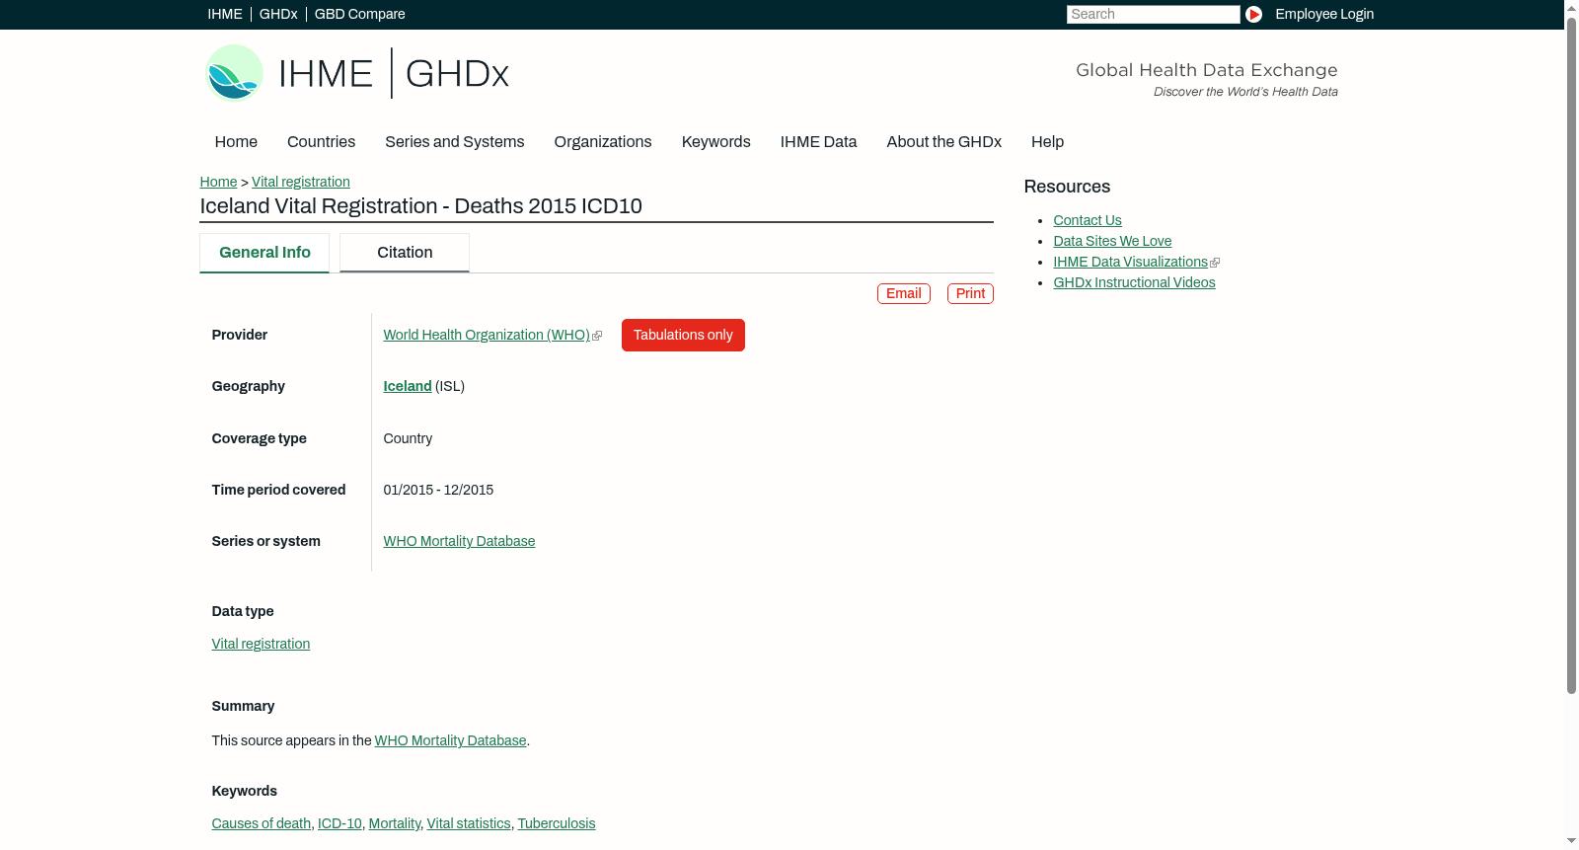
Task: Open the Keywords menu
Action: point(716,142)
